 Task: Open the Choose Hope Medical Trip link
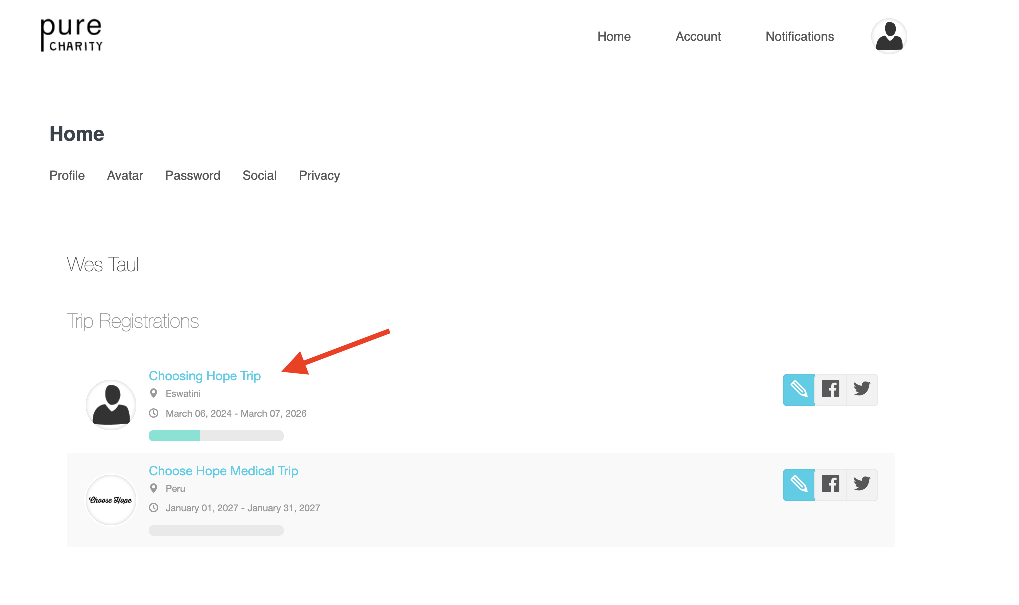[x=224, y=471]
